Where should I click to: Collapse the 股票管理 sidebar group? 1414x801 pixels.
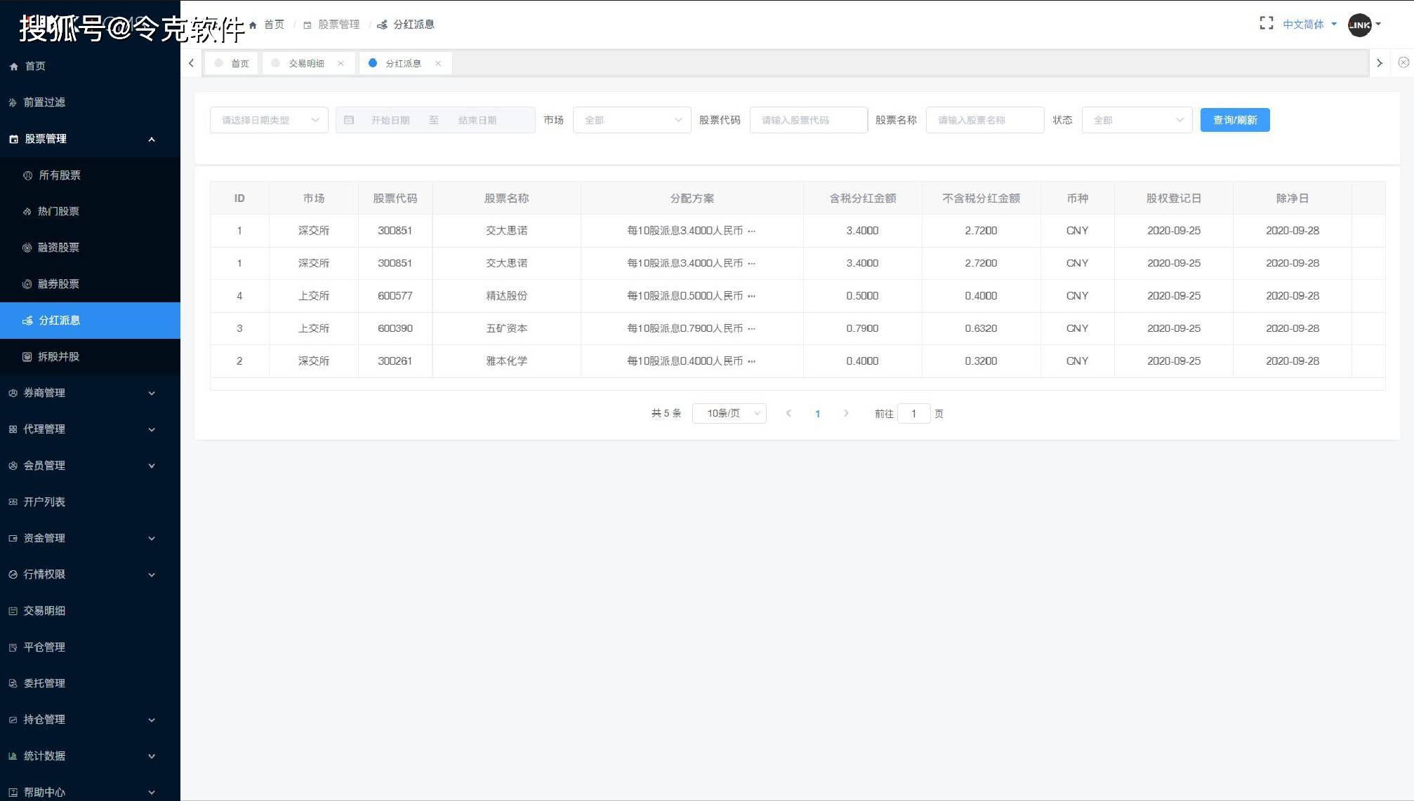click(x=90, y=139)
